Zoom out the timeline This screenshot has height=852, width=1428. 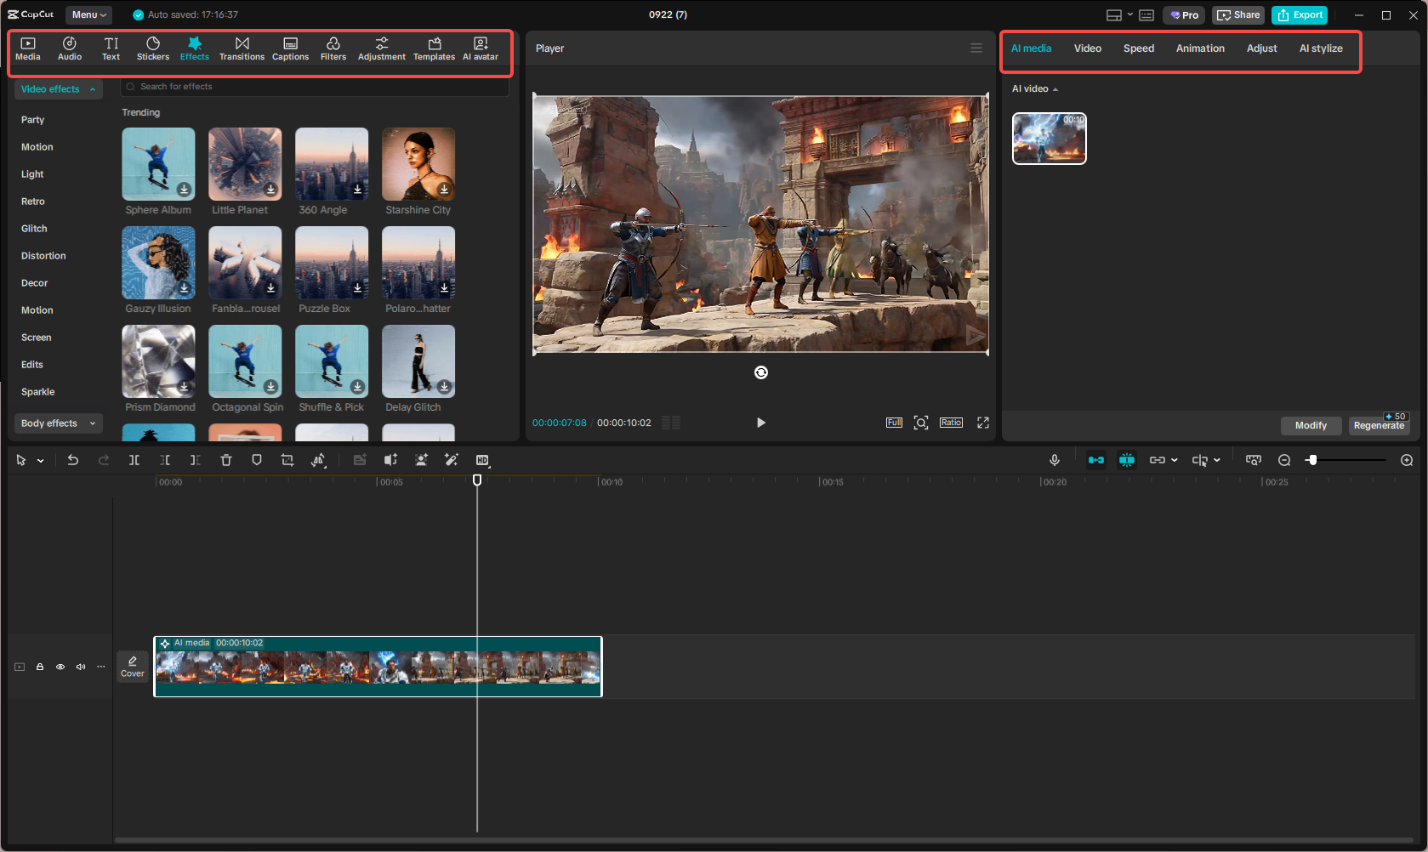pos(1284,460)
